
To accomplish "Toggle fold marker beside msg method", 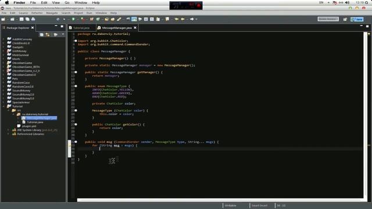I will [x=76, y=142].
